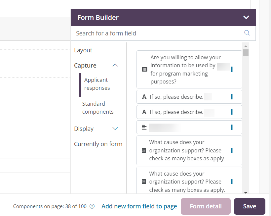The width and height of the screenshot is (271, 216).
Task: Click checklist icon of first 'What cause' field
Action: pyautogui.click(x=144, y=150)
